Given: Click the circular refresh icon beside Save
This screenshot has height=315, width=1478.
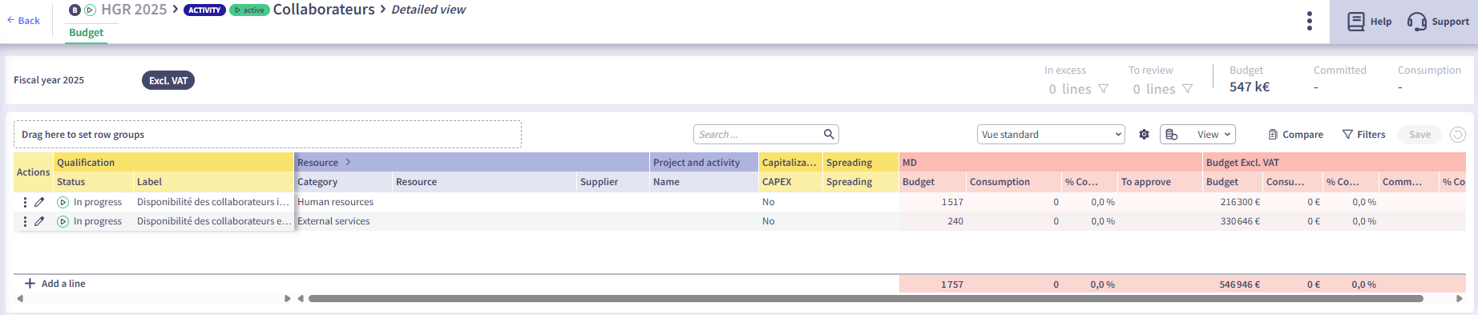Looking at the screenshot, I should 1458,135.
